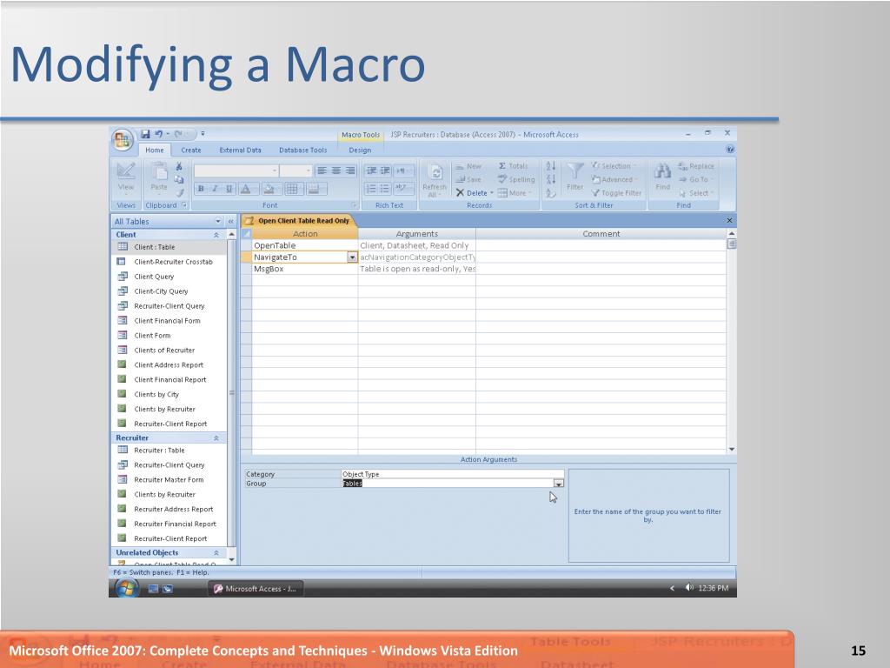Close the macro document with the X
The image size is (890, 668).
(x=729, y=220)
